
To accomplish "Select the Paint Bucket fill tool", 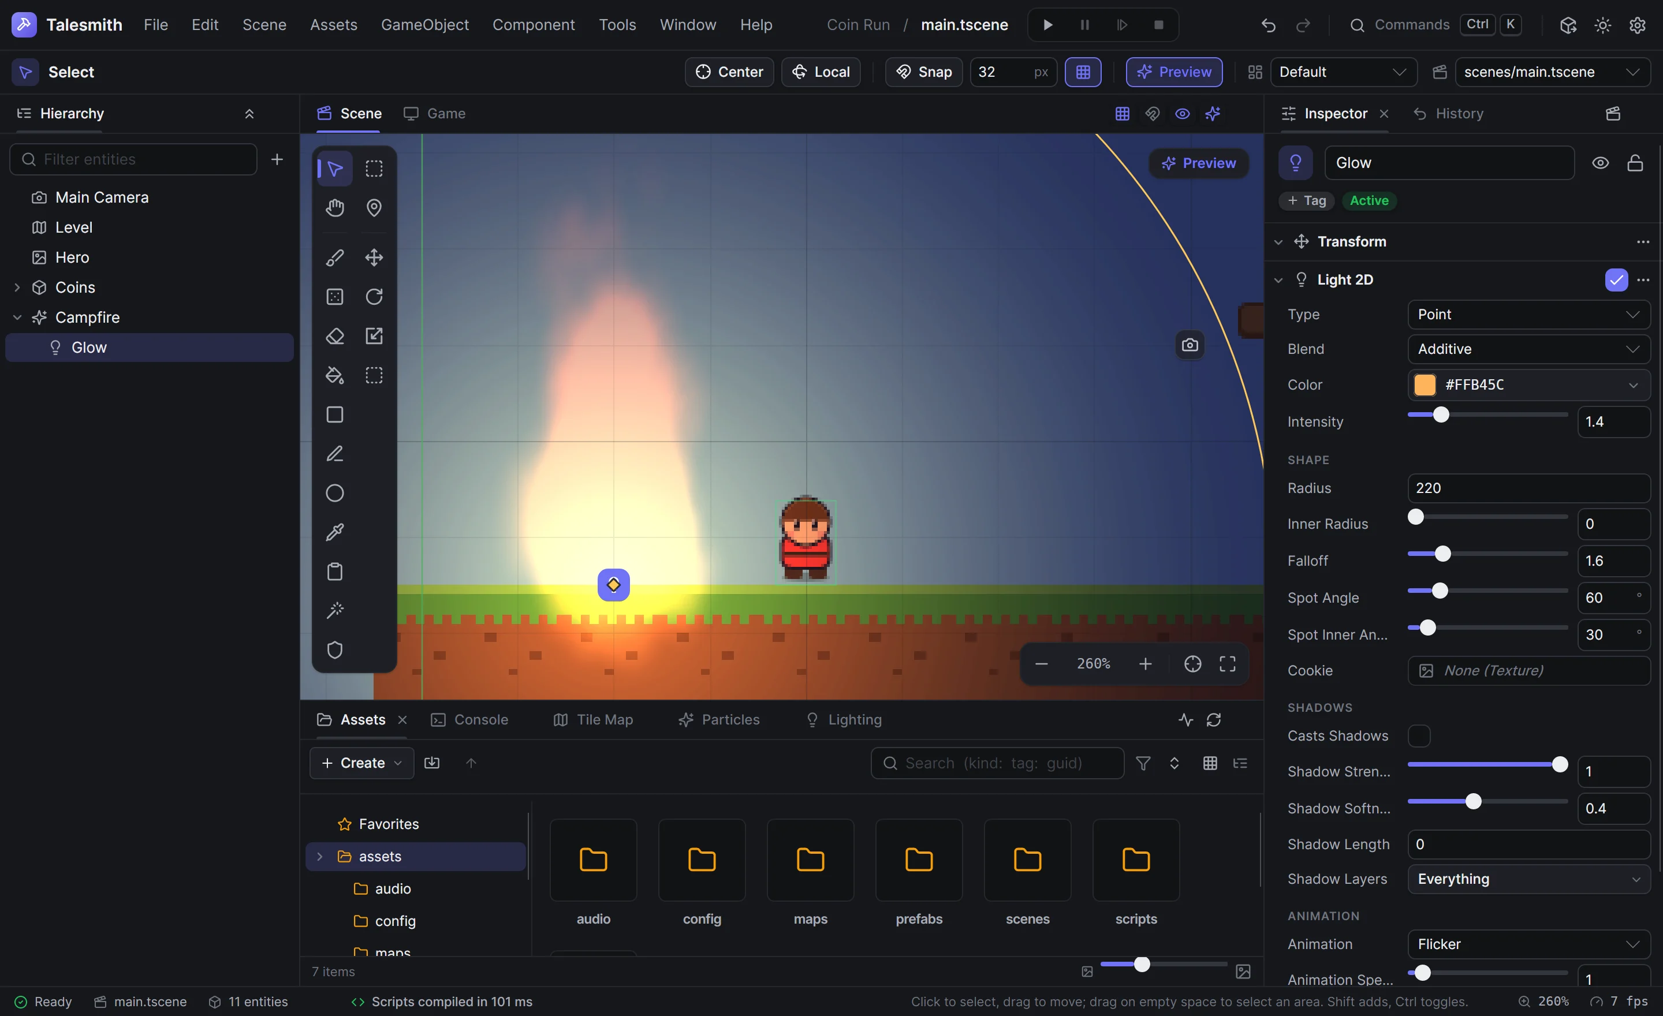I will 335,375.
